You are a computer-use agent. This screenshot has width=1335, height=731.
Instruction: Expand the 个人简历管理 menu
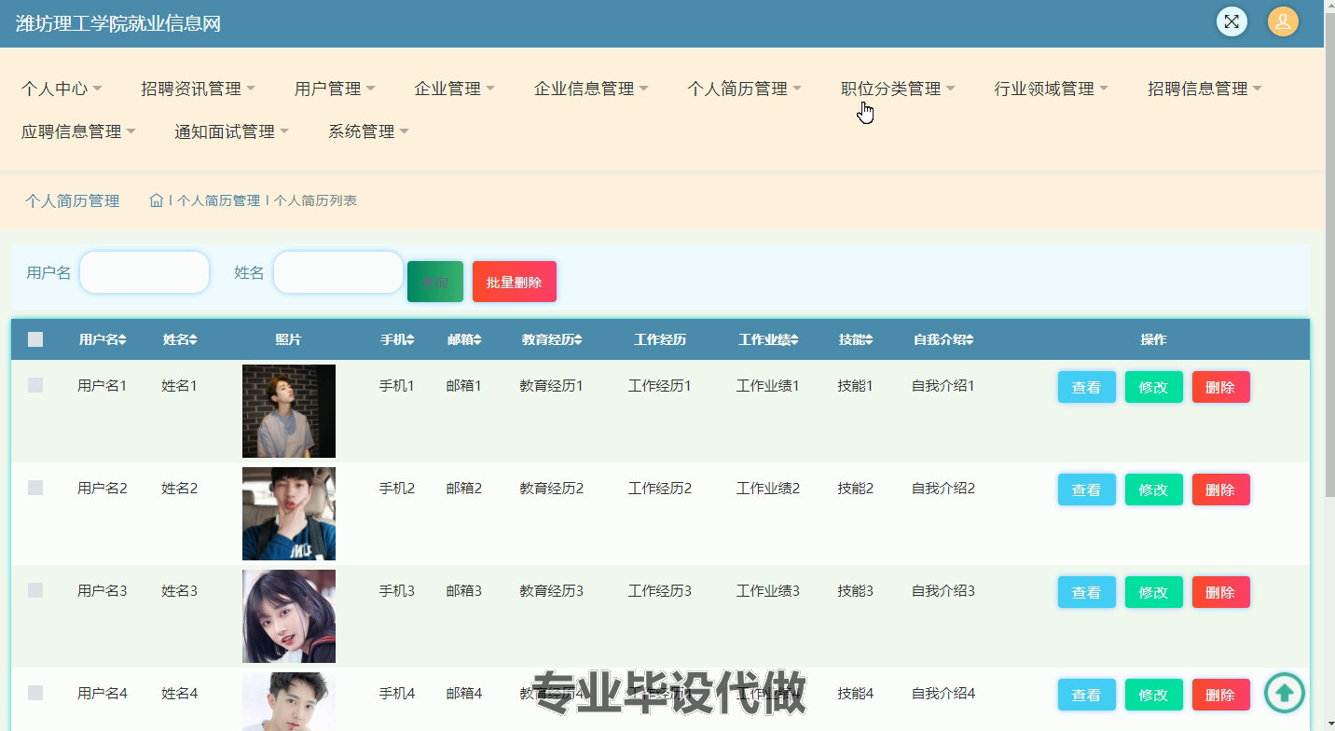coord(744,89)
